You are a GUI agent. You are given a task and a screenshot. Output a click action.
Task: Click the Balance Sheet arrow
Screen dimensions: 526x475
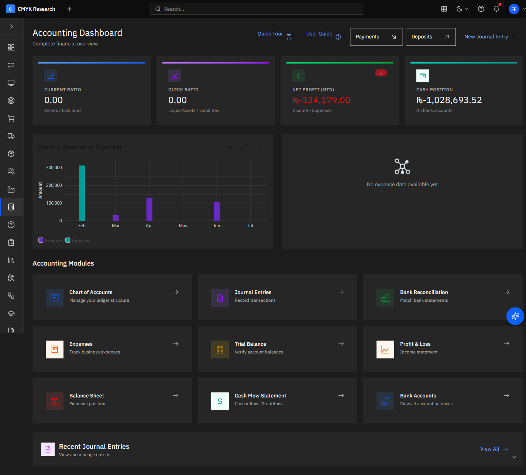176,396
